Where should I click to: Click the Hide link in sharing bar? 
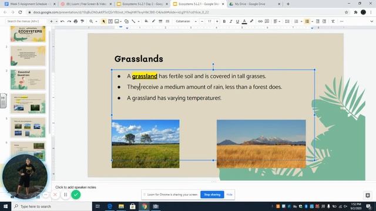pyautogui.click(x=229, y=195)
